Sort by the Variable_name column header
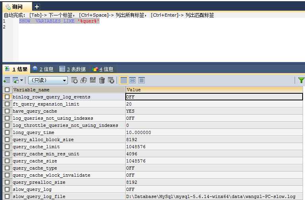Image resolution: width=305 pixels, height=200 pixels. [x=69, y=90]
